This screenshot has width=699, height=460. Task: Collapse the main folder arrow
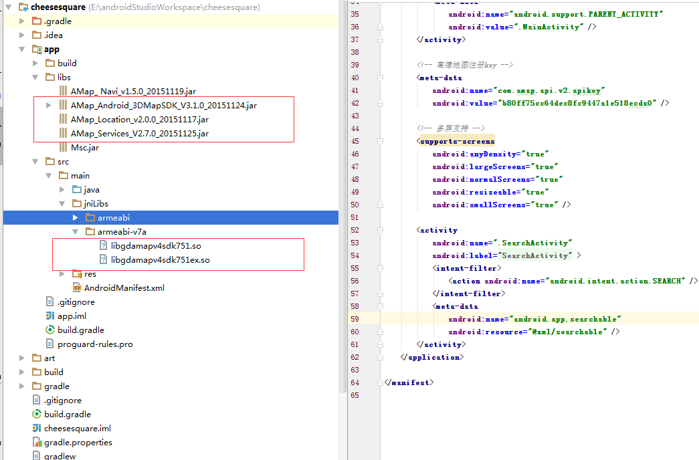(x=49, y=176)
